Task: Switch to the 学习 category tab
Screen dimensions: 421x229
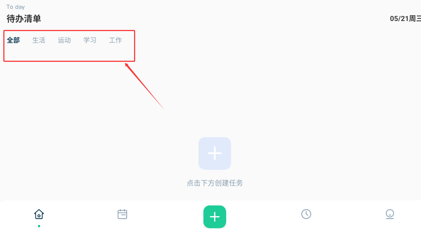Action: point(90,40)
